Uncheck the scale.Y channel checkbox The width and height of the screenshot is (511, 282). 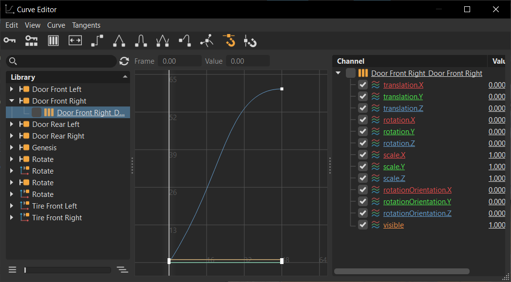[x=362, y=166]
